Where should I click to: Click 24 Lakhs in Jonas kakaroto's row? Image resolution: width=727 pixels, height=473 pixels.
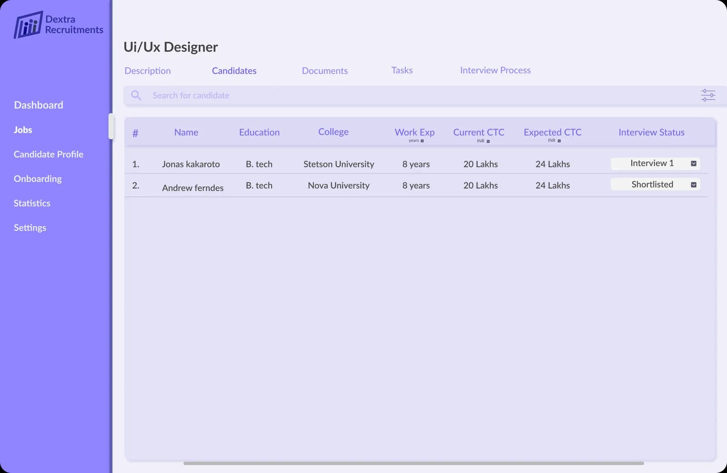[553, 164]
